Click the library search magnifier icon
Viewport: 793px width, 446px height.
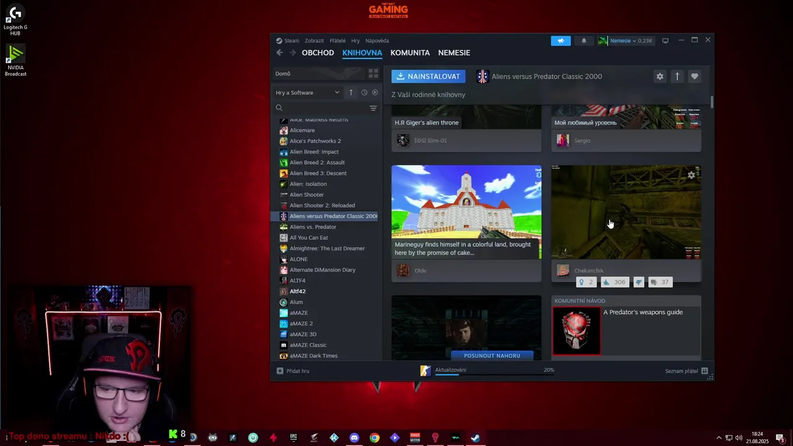click(x=279, y=108)
